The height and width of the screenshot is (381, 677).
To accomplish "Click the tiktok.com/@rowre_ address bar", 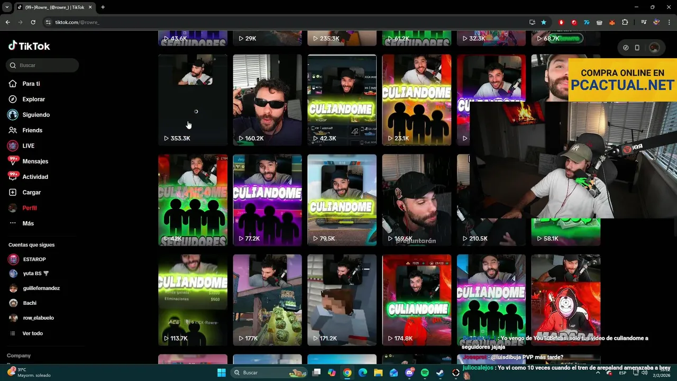I will [77, 22].
